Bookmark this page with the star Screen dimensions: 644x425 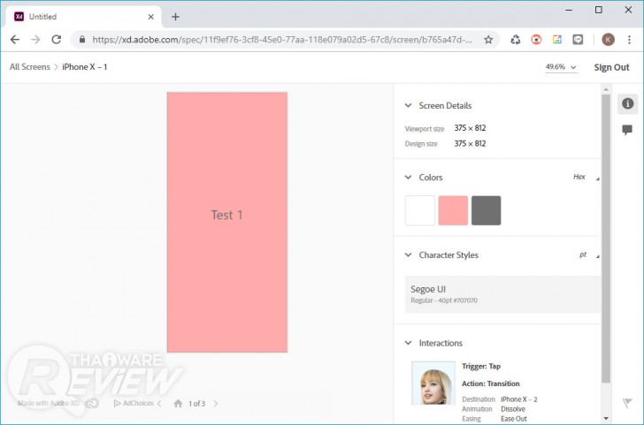click(488, 40)
